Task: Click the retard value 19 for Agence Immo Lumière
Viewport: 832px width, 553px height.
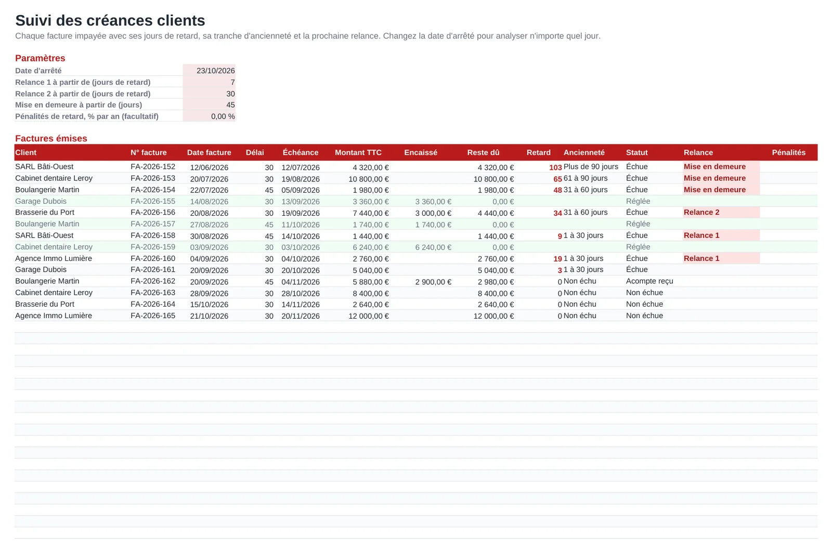Action: pos(557,259)
